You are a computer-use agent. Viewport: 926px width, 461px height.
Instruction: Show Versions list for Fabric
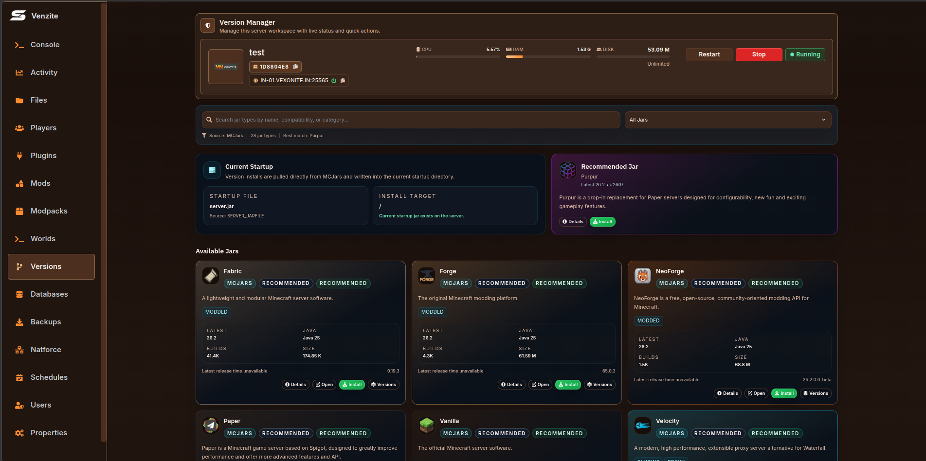click(x=383, y=385)
